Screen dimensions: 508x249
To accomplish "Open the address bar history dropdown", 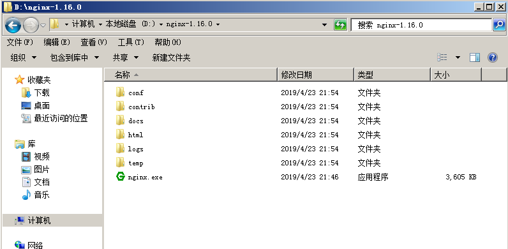I will 324,25.
